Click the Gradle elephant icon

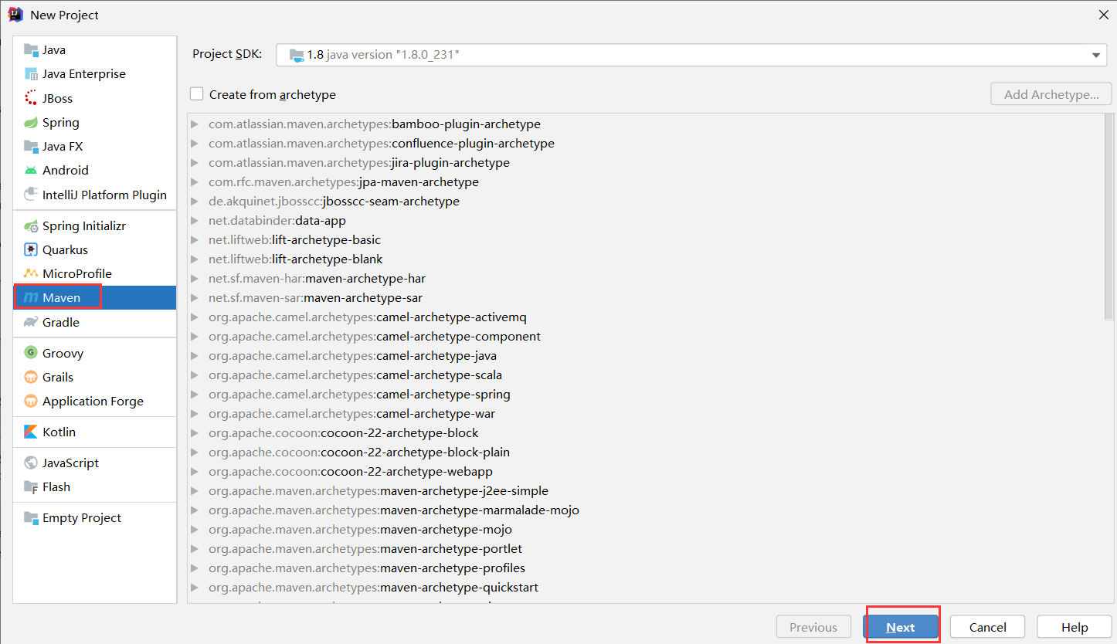point(31,322)
